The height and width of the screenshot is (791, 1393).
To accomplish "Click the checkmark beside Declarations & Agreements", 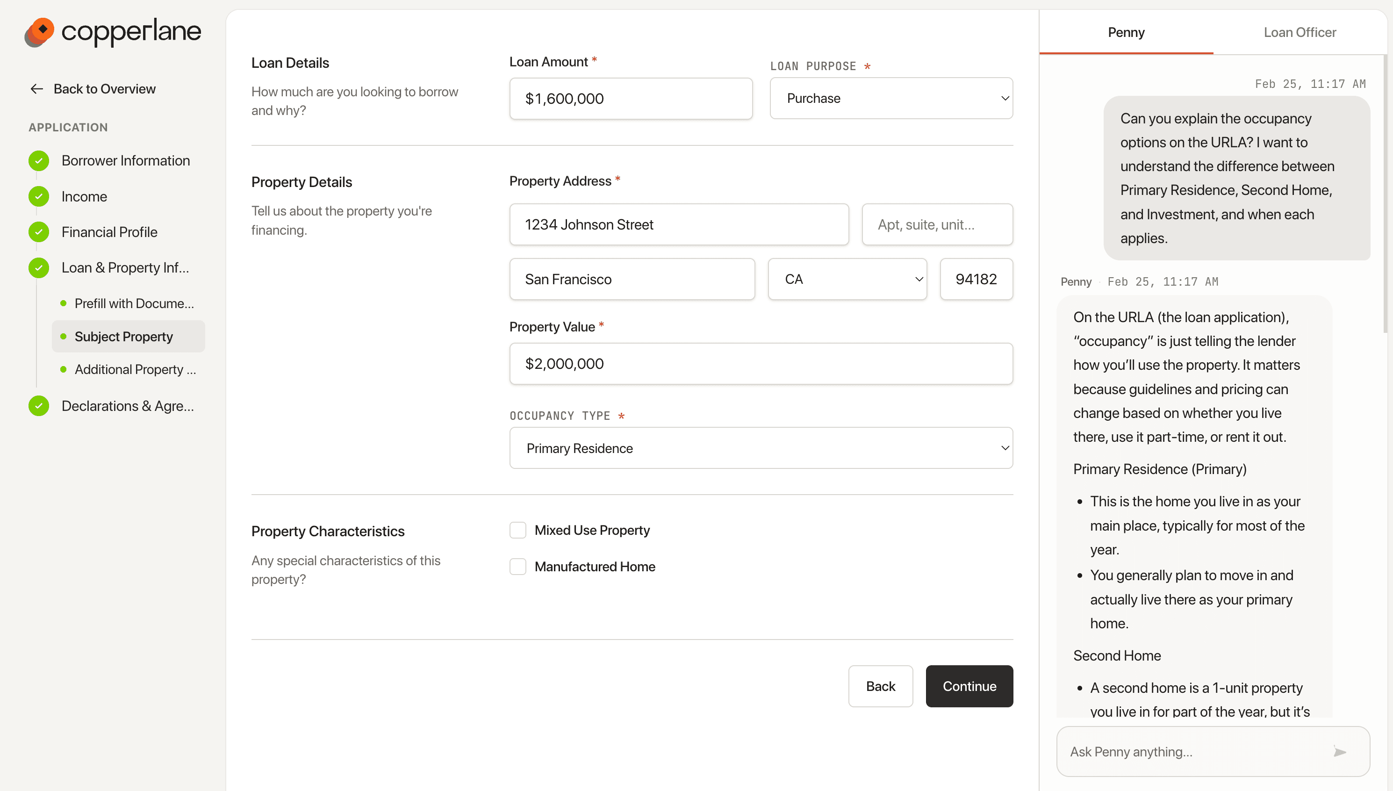I will pyautogui.click(x=38, y=406).
